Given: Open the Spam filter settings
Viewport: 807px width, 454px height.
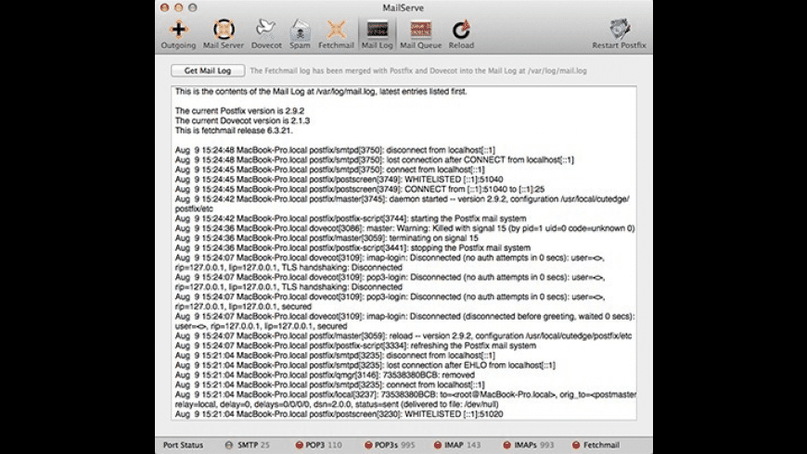Looking at the screenshot, I should 300,34.
